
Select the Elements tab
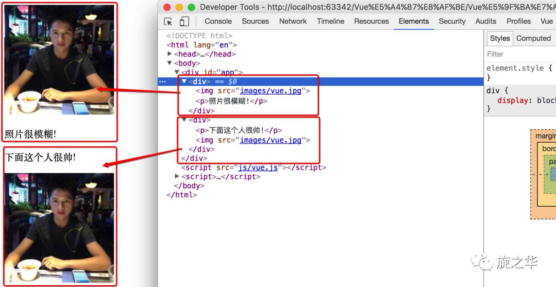coord(414,21)
